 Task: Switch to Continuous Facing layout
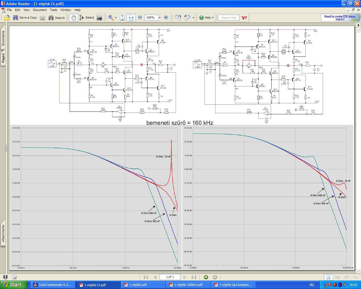346,277
